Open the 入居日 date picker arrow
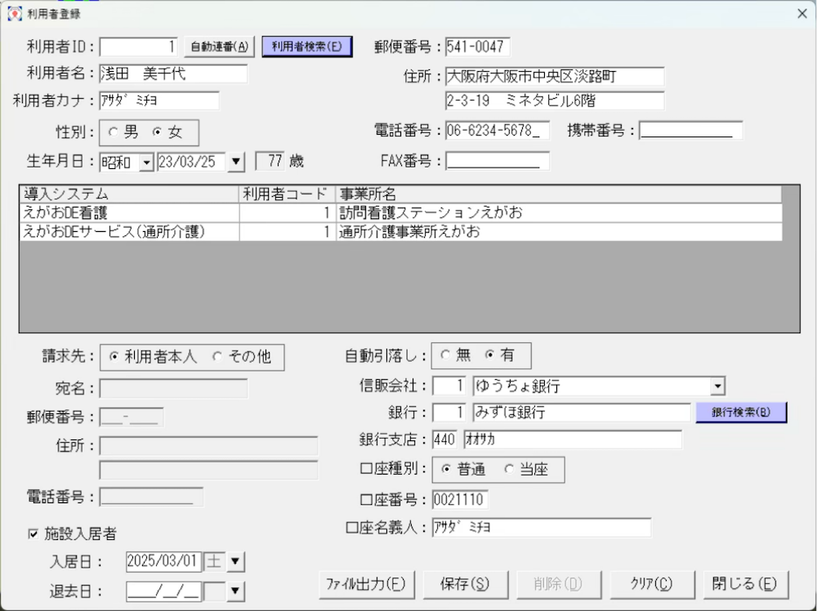 coord(235,562)
